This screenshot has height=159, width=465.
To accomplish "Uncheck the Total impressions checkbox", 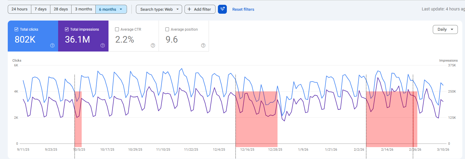I will click(67, 29).
